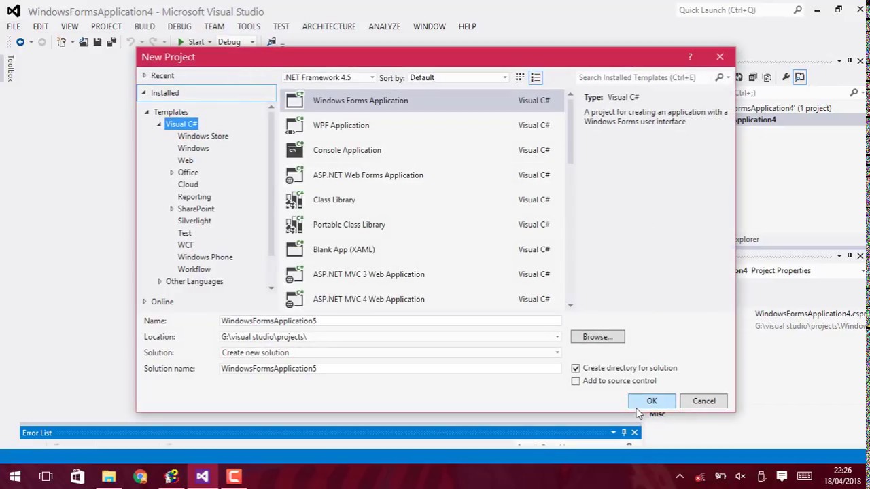Uncheck Create directory for solution
This screenshot has width=870, height=489.
576,368
